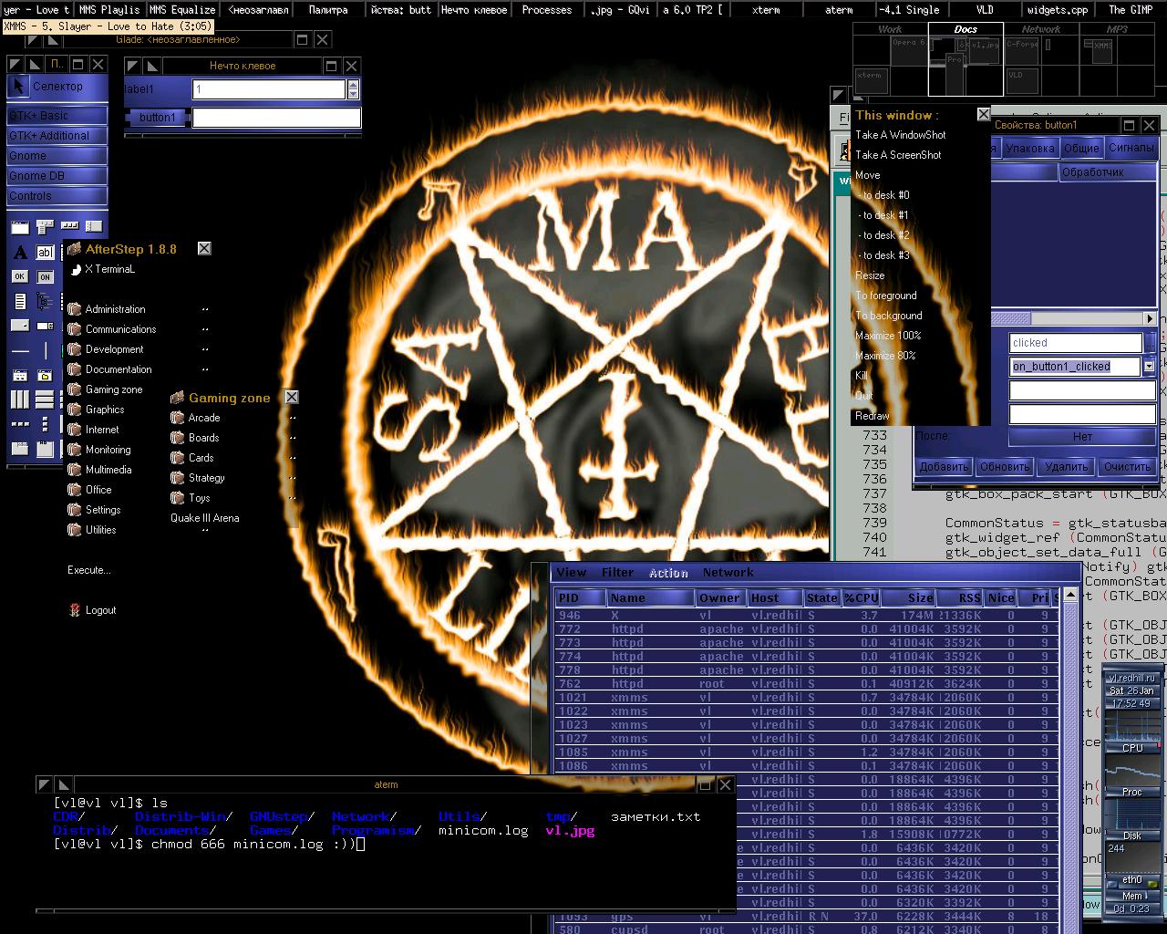Toggle the Gnome DB palette group

coord(57,176)
